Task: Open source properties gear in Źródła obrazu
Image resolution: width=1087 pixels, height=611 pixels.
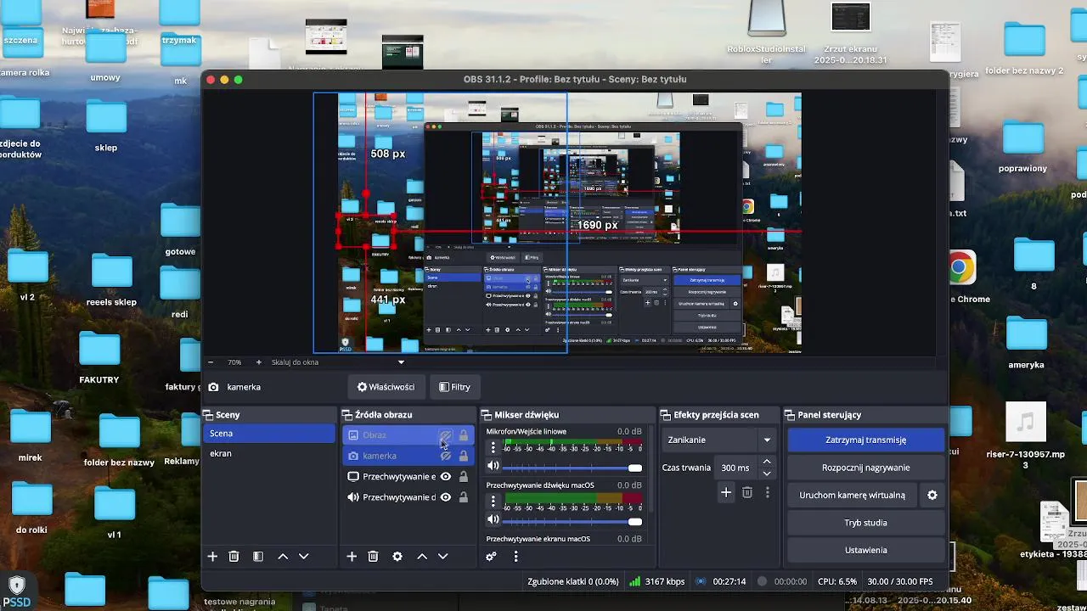Action: tap(397, 557)
